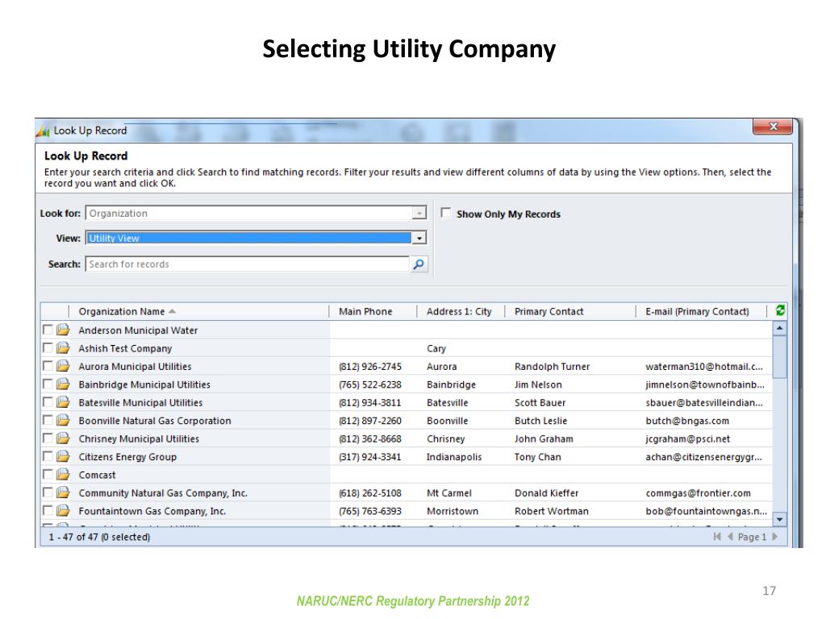Click the scrollbar down arrow in the list

click(x=780, y=519)
